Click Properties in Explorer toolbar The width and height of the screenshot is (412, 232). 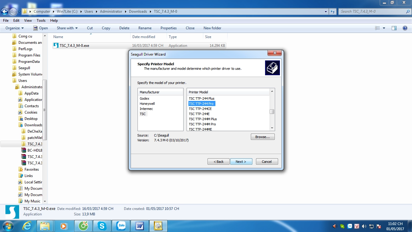pyautogui.click(x=168, y=28)
